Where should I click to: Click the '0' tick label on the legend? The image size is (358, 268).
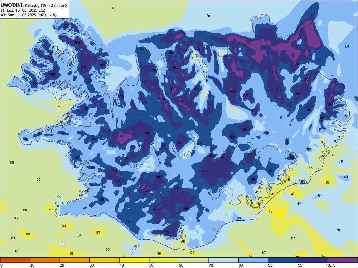1,265
